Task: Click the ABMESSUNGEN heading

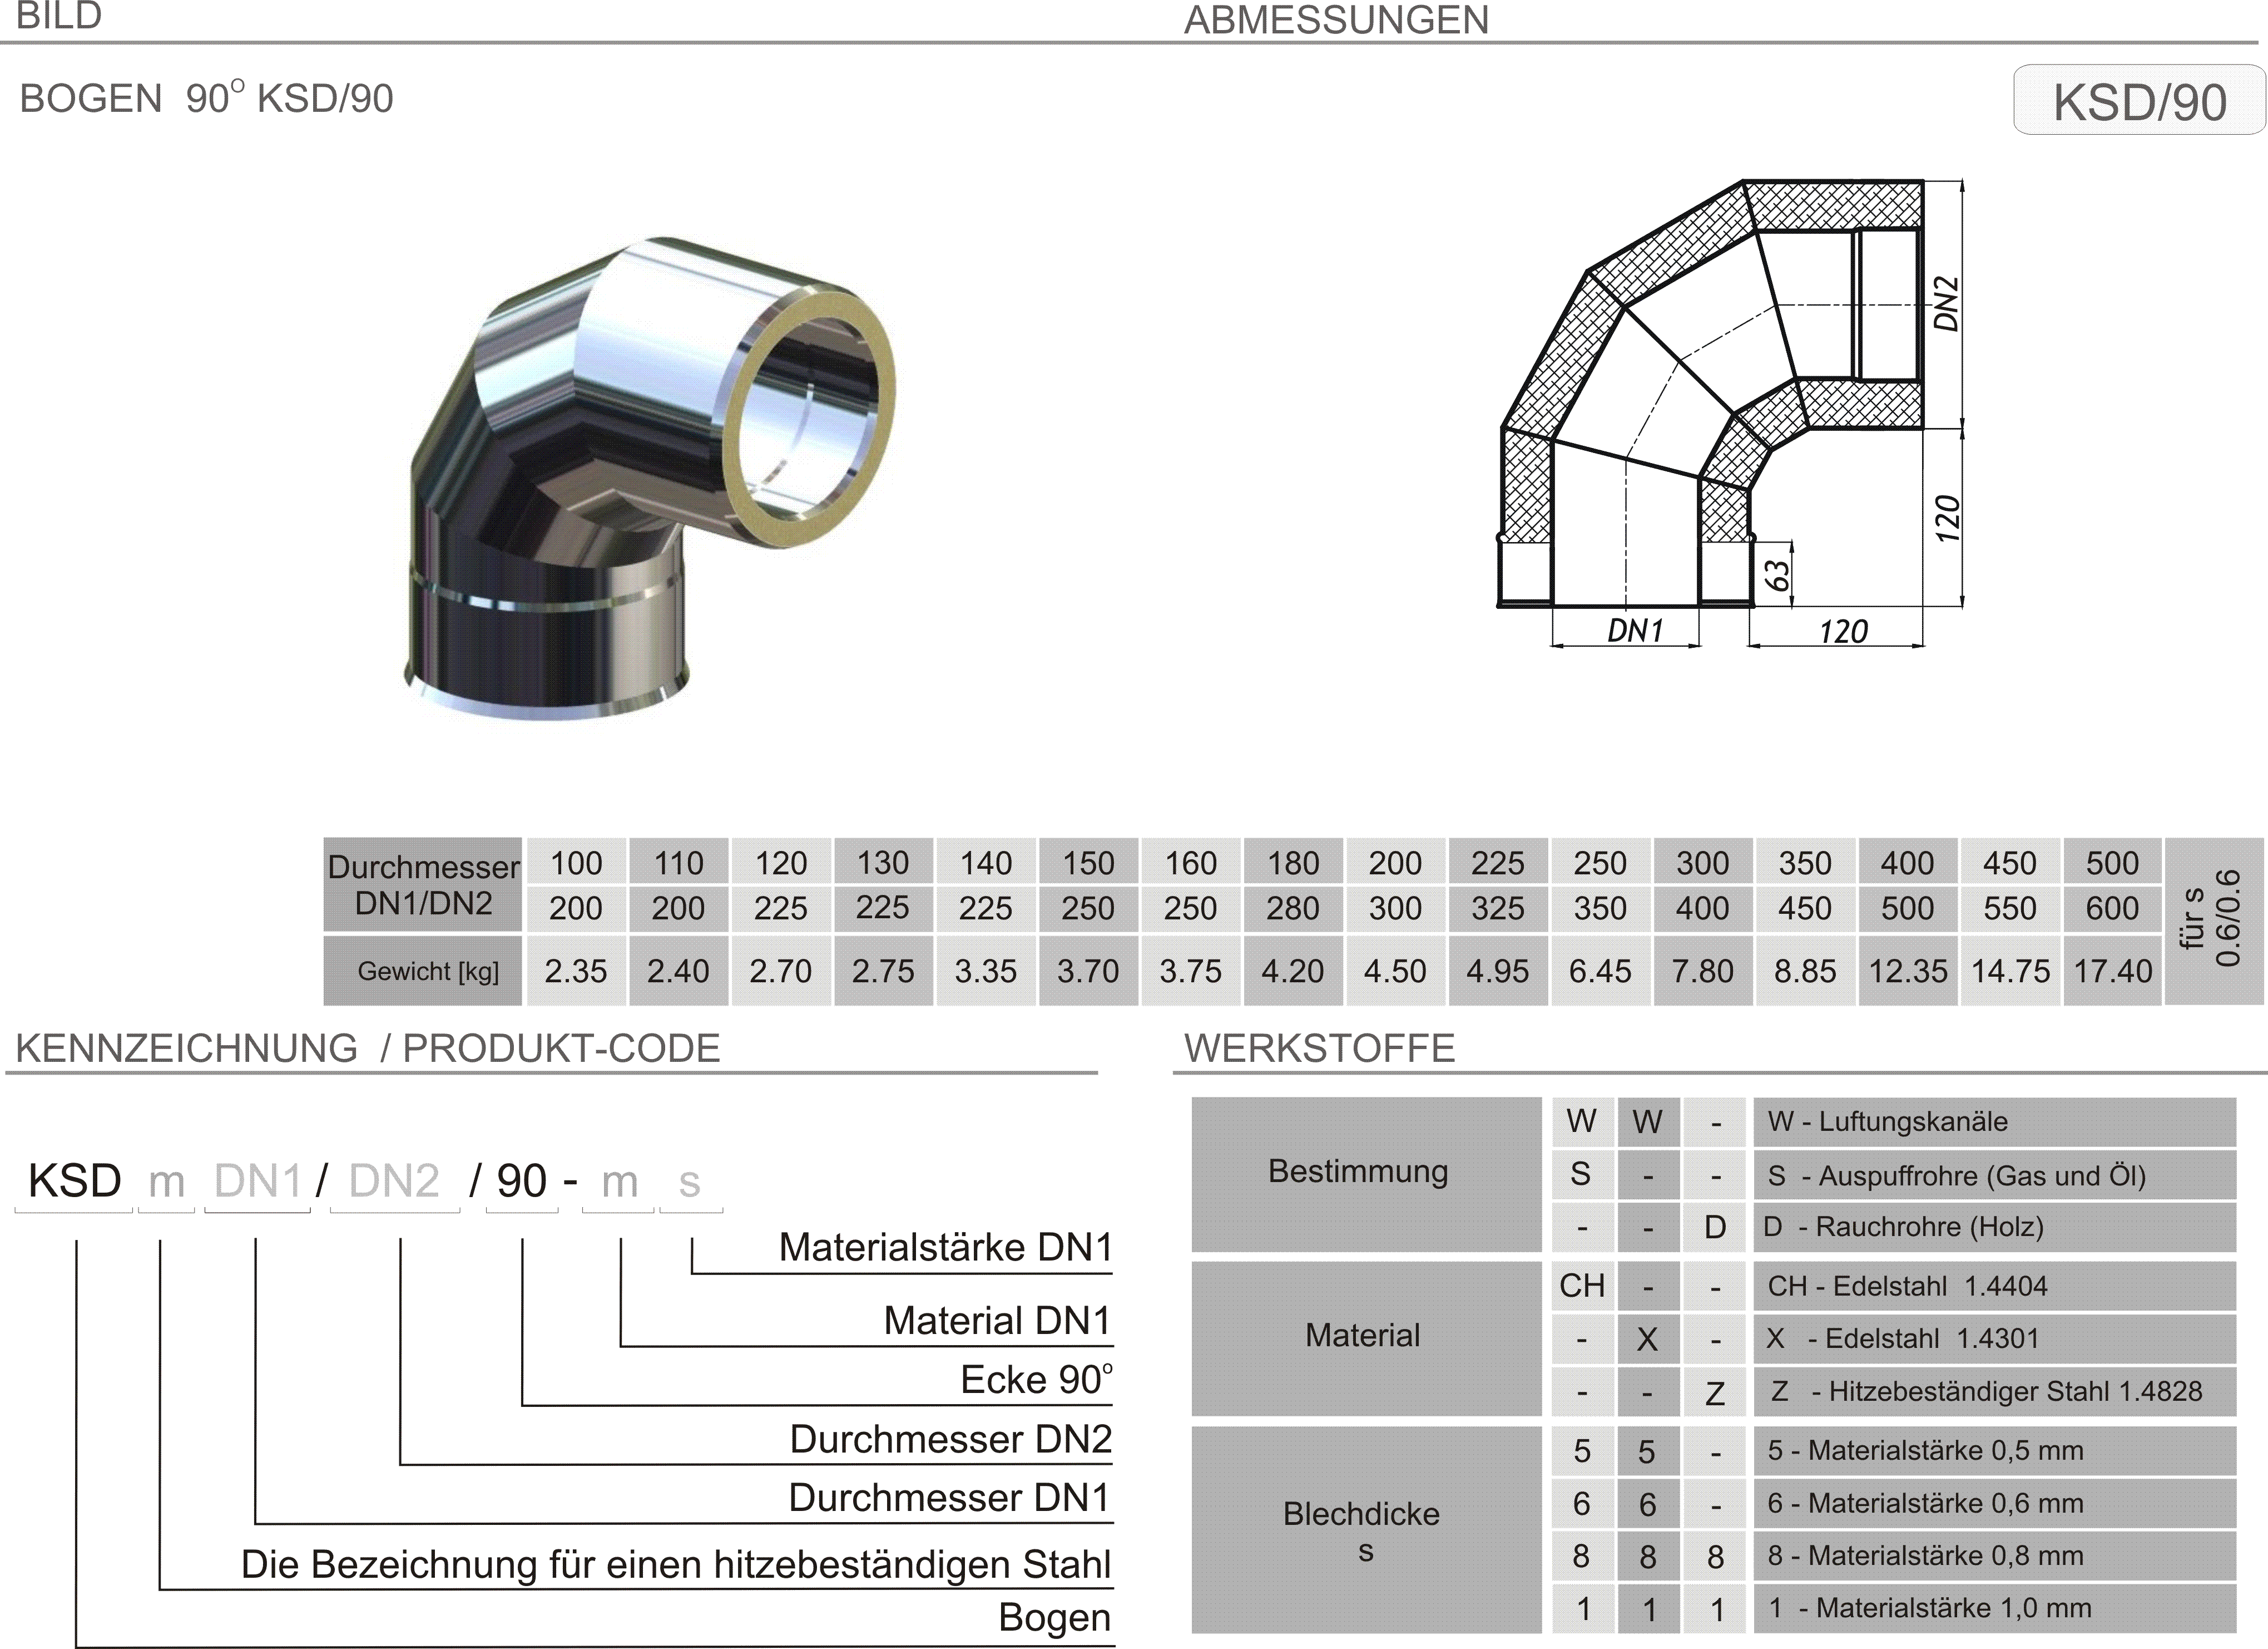Action: pos(1336,20)
